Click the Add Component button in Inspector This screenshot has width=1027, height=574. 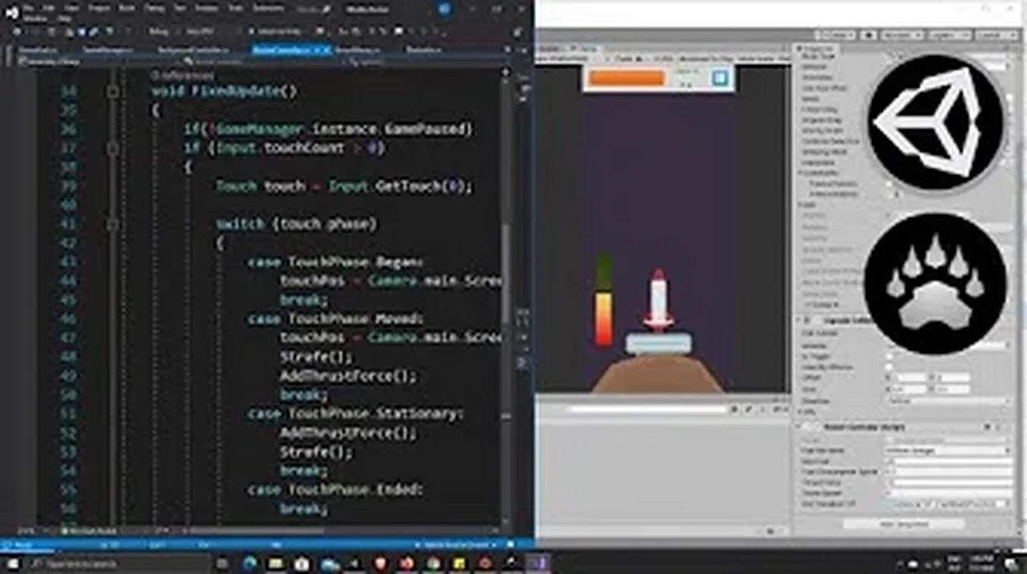(x=903, y=523)
